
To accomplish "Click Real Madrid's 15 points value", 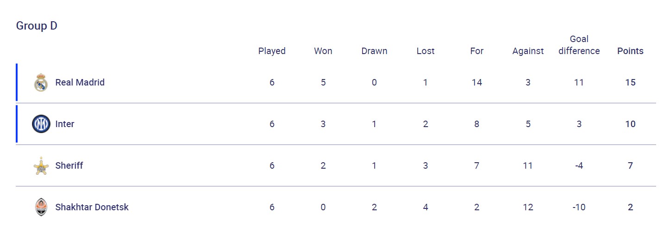I will 630,82.
